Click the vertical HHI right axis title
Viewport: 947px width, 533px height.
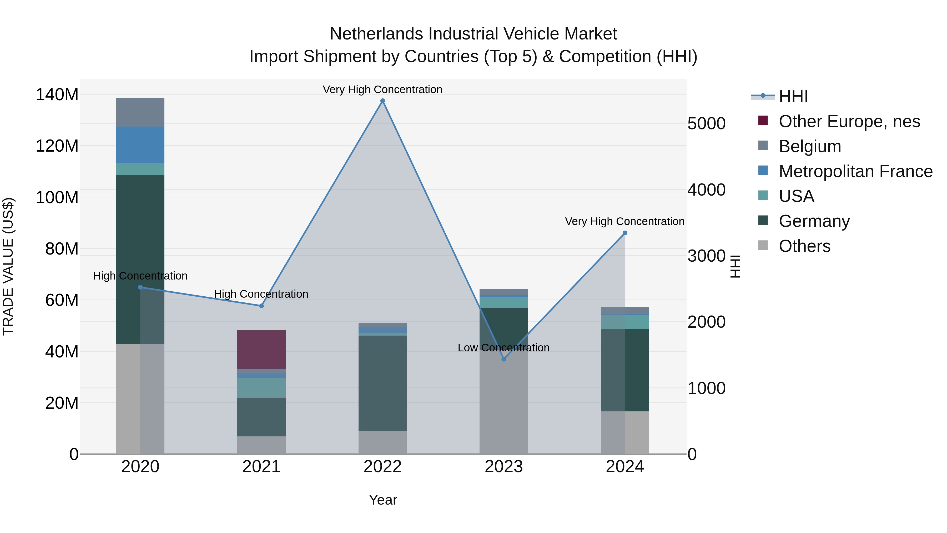tap(735, 266)
